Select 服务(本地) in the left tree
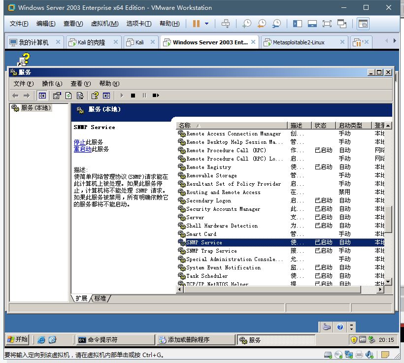This screenshot has width=404, height=363. point(36,108)
